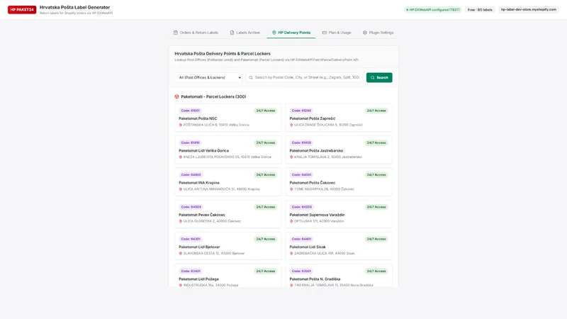Click the Code: 64001 badge
The height and width of the screenshot is (319, 567).
301,175
